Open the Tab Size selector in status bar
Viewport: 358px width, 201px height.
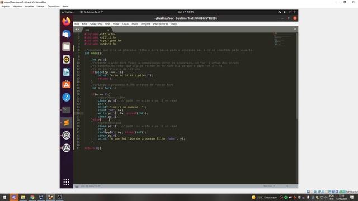tap(269, 186)
